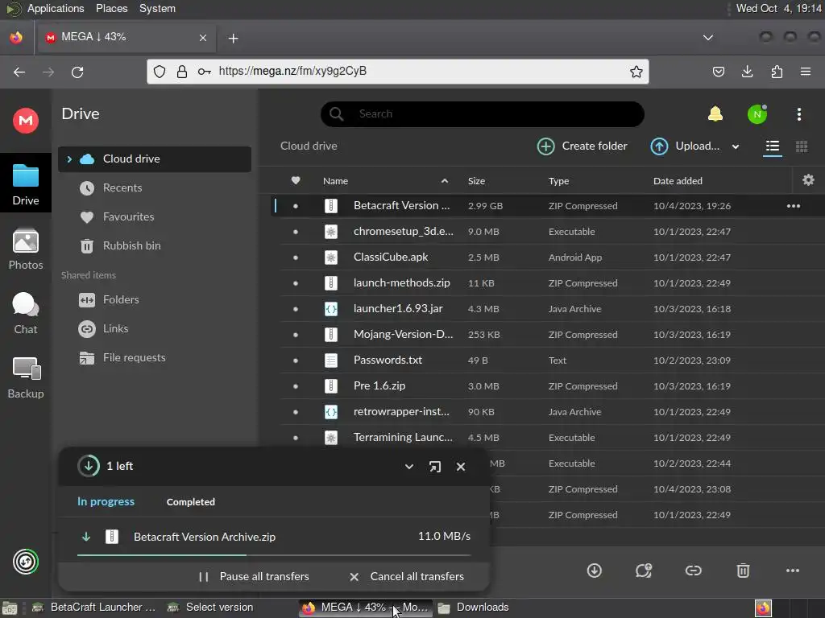The image size is (825, 618).
Task: Click the download icon in bottom action bar
Action: pyautogui.click(x=594, y=571)
